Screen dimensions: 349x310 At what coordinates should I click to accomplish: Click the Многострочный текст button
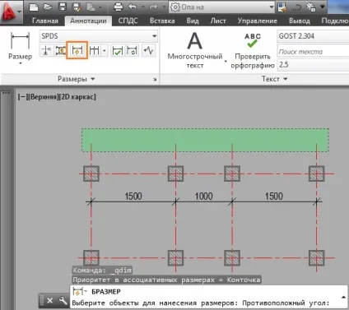195,49
